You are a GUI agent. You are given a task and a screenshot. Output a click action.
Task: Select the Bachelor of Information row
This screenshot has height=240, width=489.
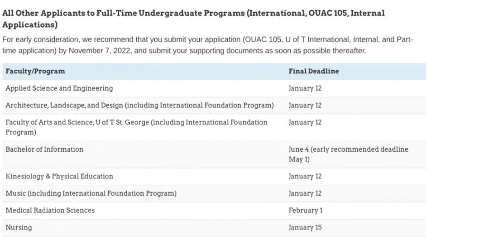tap(44, 149)
